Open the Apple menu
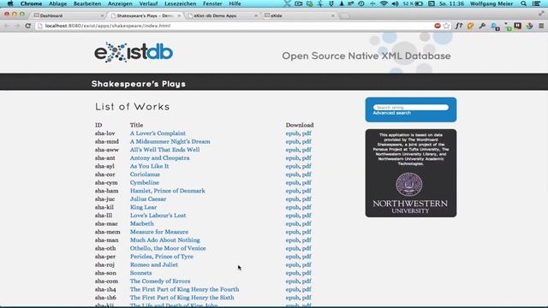548x308 pixels. [x=10, y=3]
